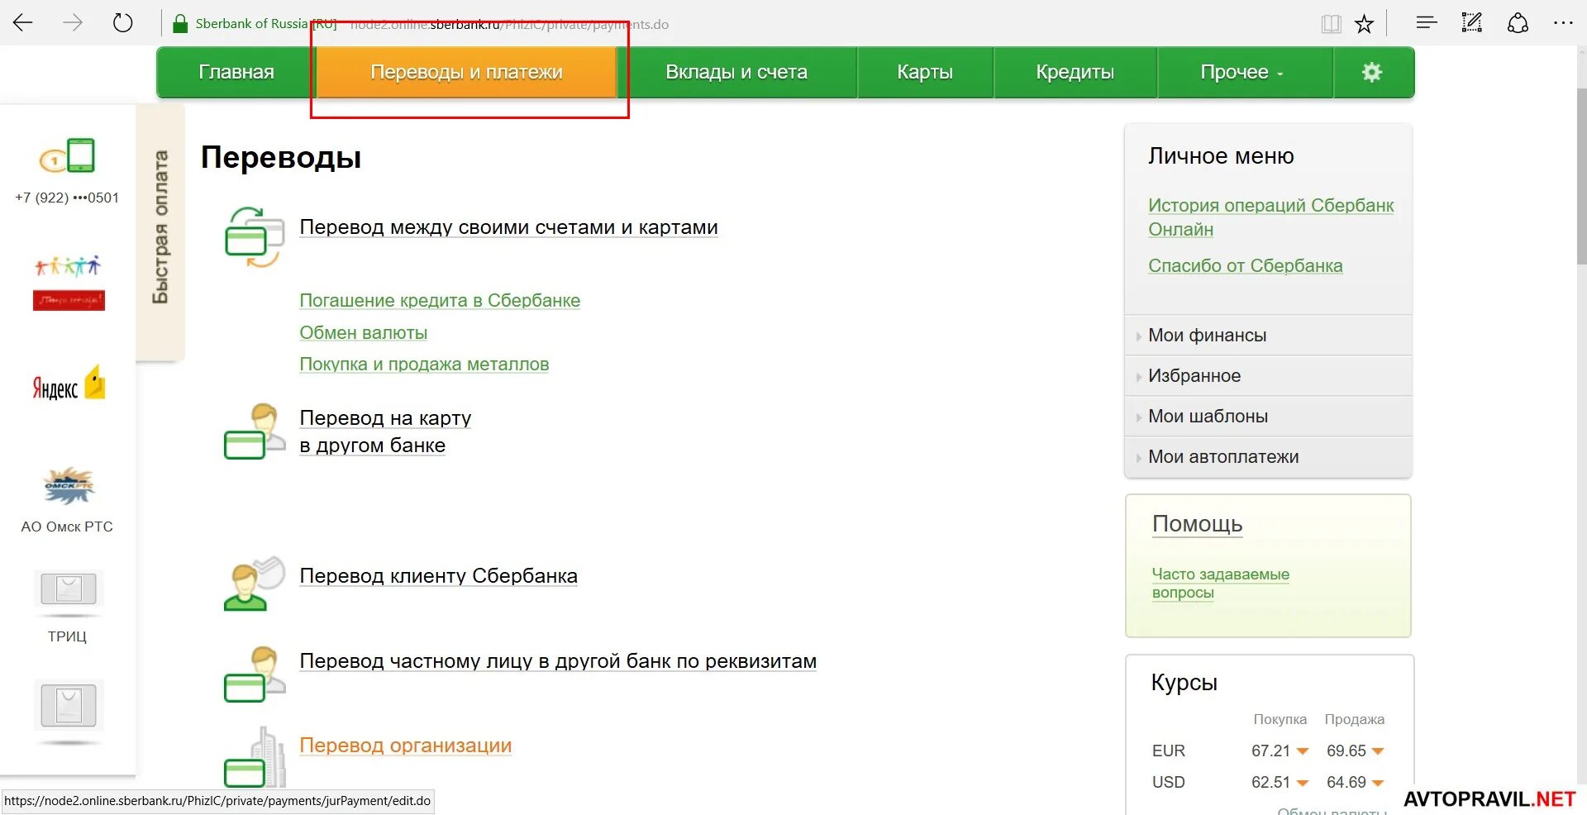Click the Share icon in browser toolbar
Viewport: 1587px width, 815px height.
(1518, 23)
